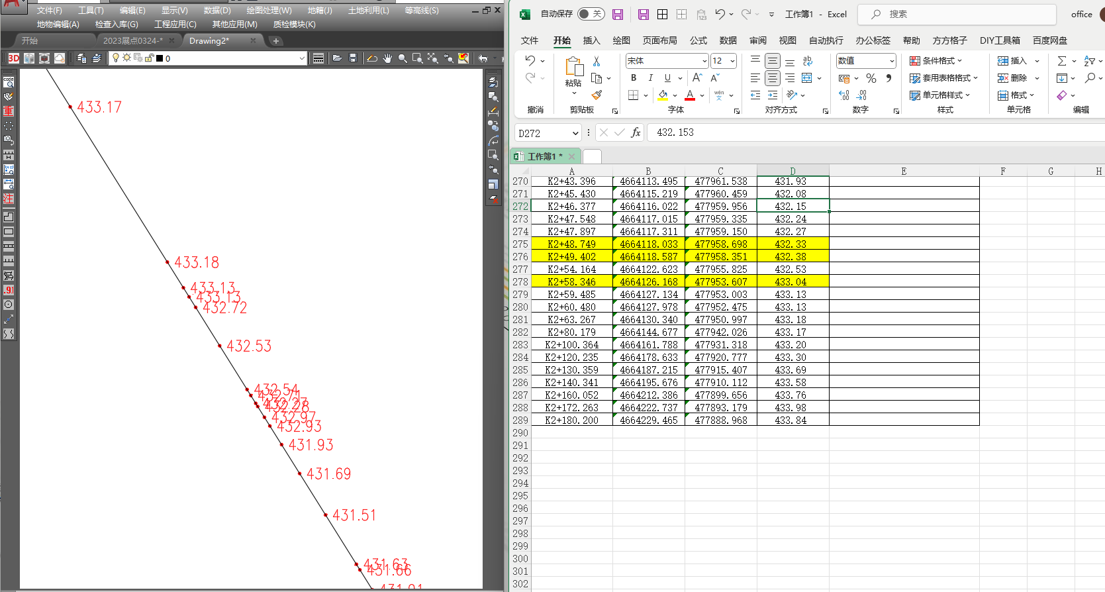The image size is (1105, 592).
Task: Click the increase decimal icon
Action: 844,95
